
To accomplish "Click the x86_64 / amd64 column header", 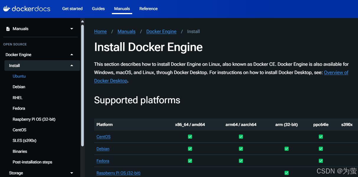I will tap(190, 124).
